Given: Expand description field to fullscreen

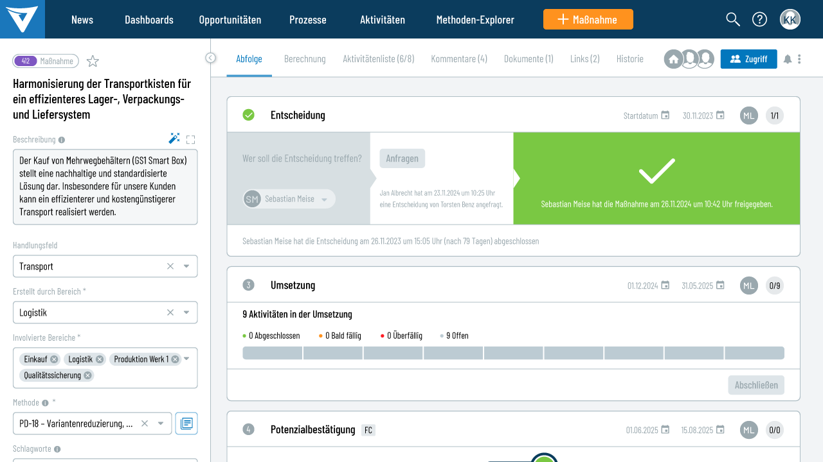Looking at the screenshot, I should click(x=191, y=139).
